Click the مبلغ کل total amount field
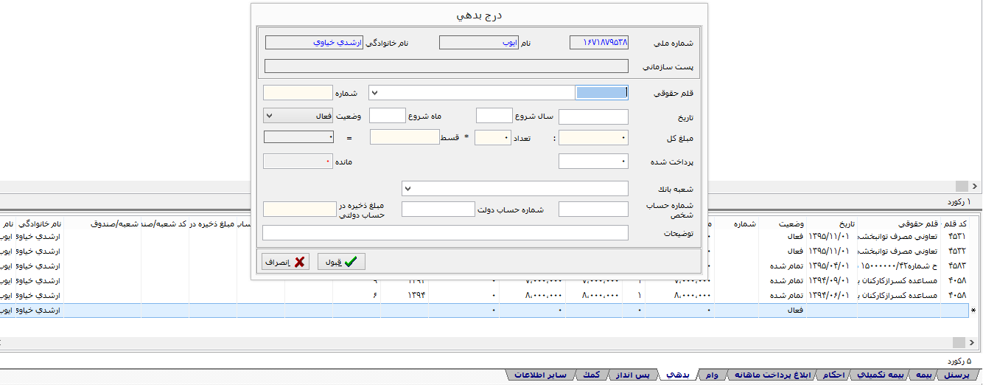This screenshot has width=983, height=385. coord(594,138)
